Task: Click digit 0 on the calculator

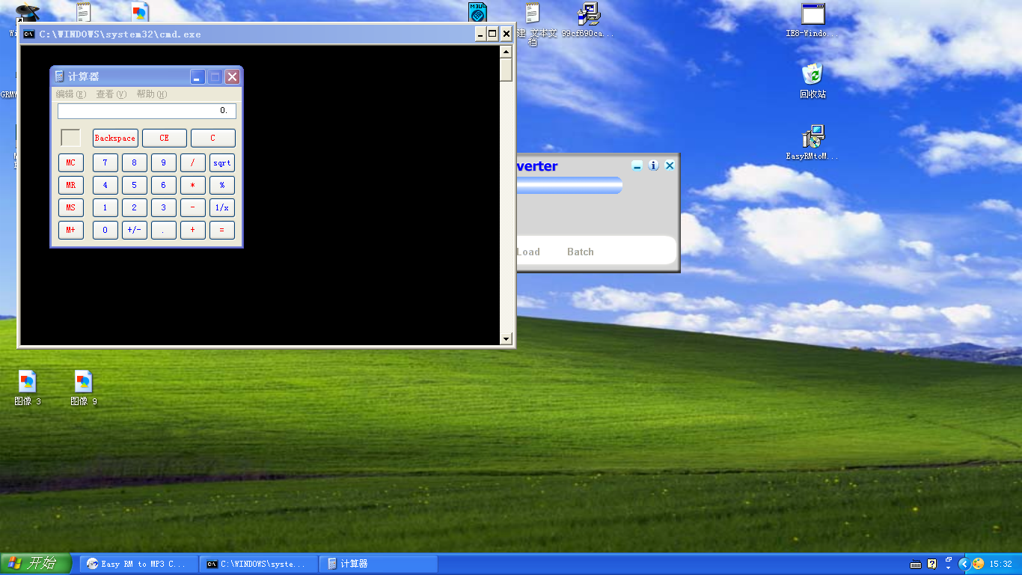Action: tap(105, 230)
